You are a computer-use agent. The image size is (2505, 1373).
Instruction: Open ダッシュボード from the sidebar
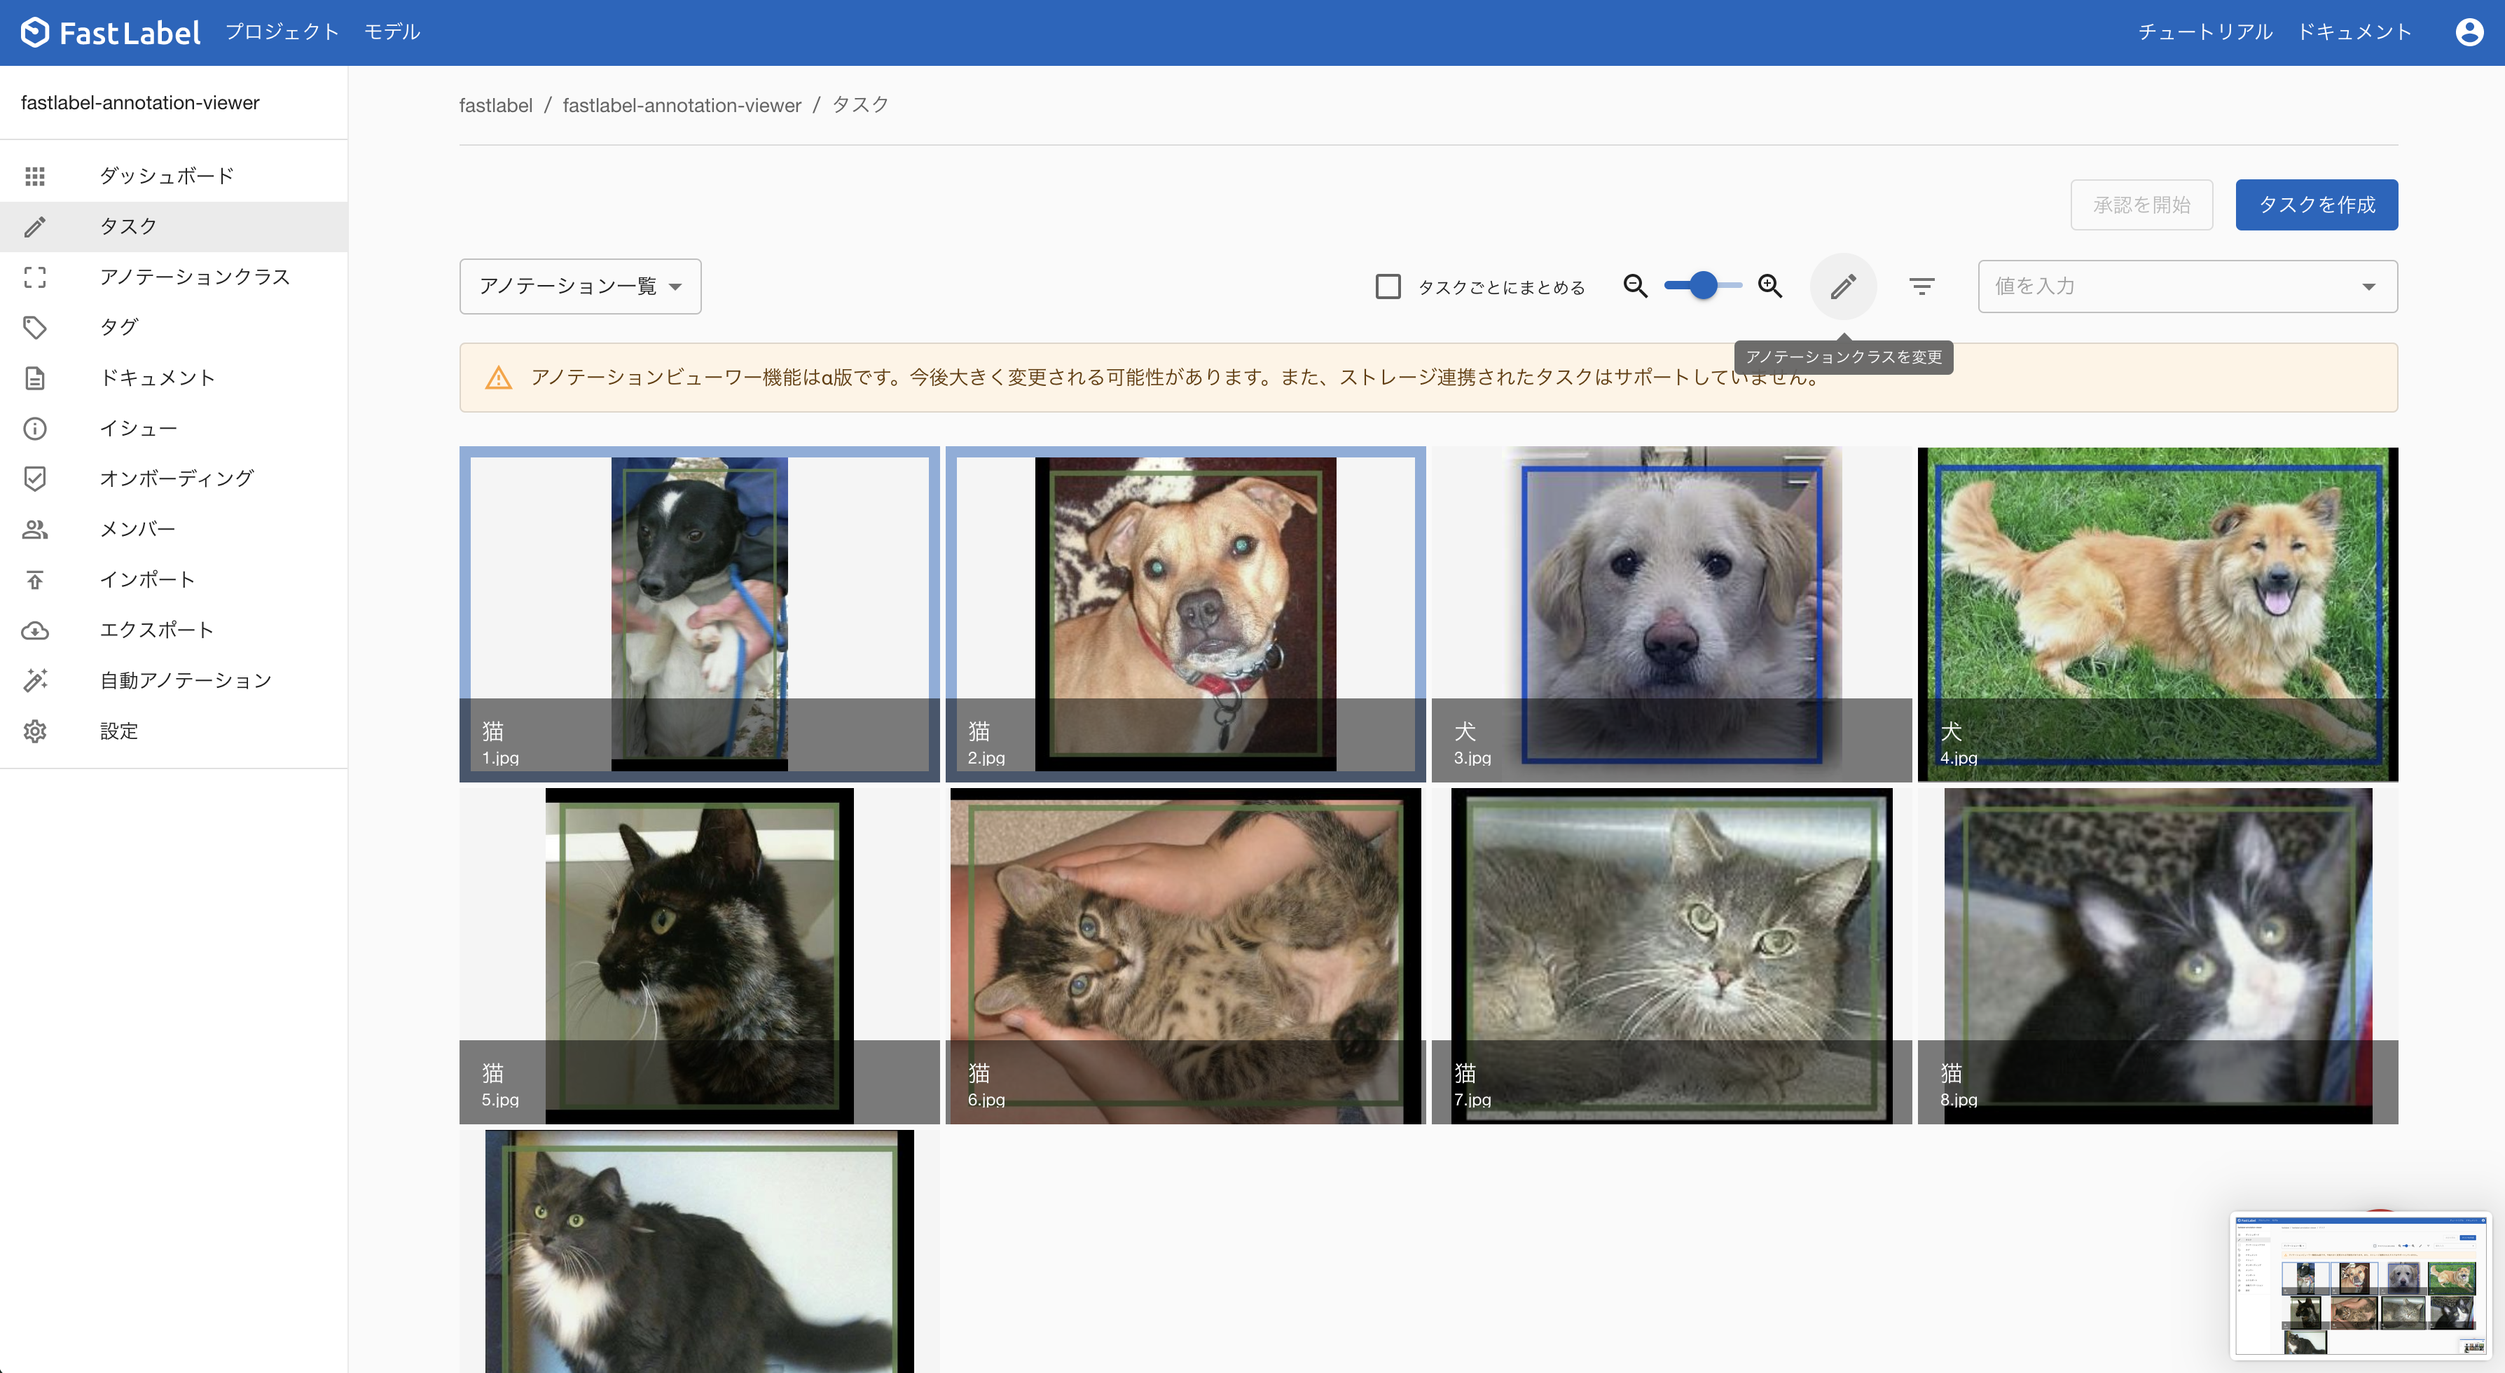(166, 176)
